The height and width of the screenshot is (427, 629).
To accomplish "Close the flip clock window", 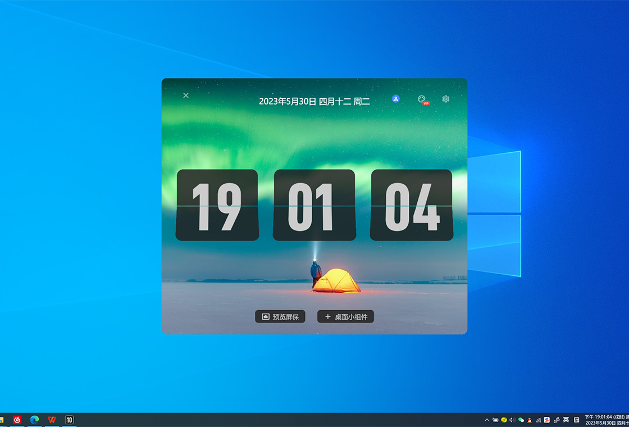I will (186, 96).
